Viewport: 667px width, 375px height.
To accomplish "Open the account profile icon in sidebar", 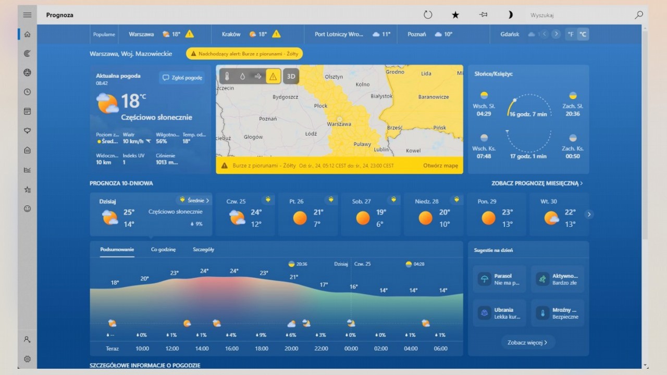I will click(x=27, y=339).
